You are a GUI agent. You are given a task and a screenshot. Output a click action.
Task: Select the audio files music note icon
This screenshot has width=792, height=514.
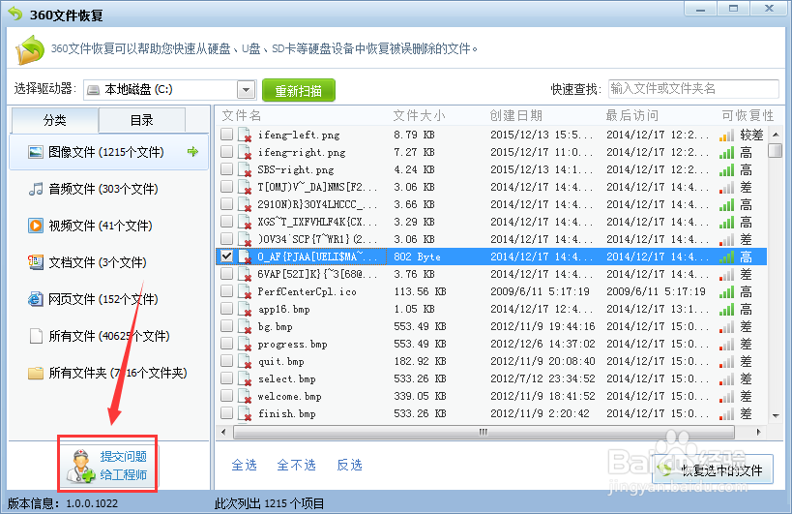[x=36, y=189]
